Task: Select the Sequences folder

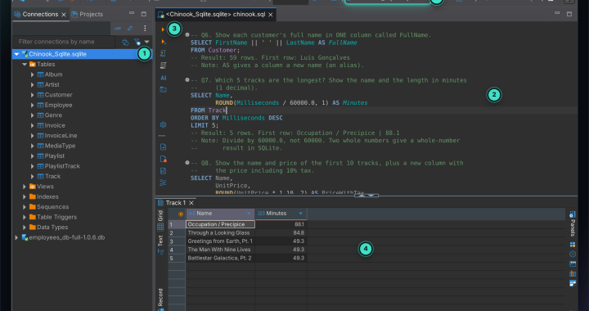Action: [x=52, y=207]
